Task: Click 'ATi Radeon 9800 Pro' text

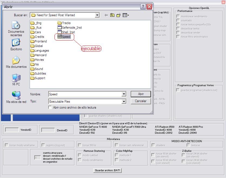Action: [191, 127]
